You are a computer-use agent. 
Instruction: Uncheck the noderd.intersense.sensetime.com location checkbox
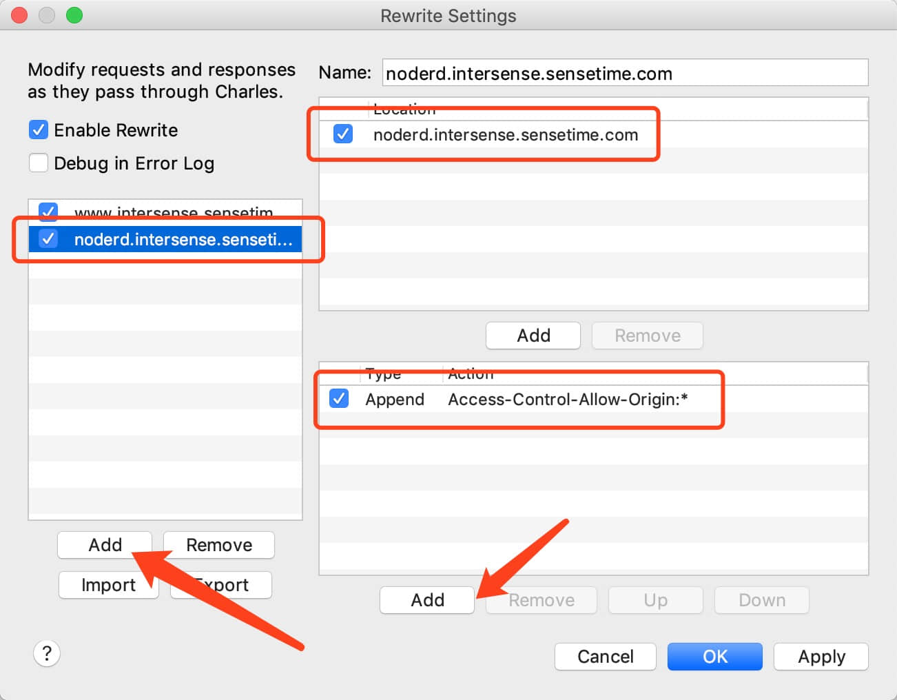pyautogui.click(x=342, y=134)
